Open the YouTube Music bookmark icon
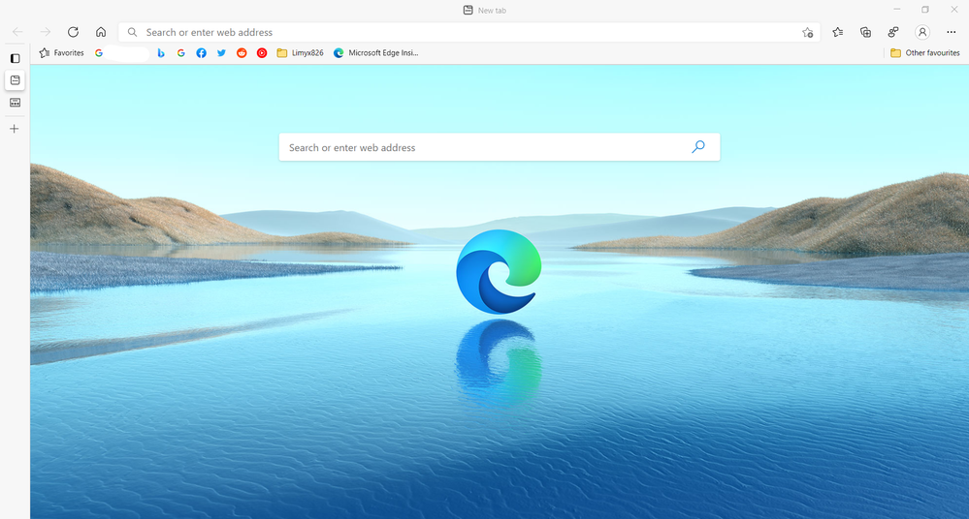 [x=262, y=53]
